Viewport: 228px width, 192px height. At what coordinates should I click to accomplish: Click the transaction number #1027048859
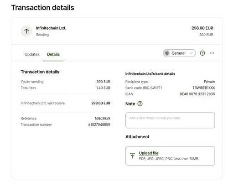tap(99, 125)
